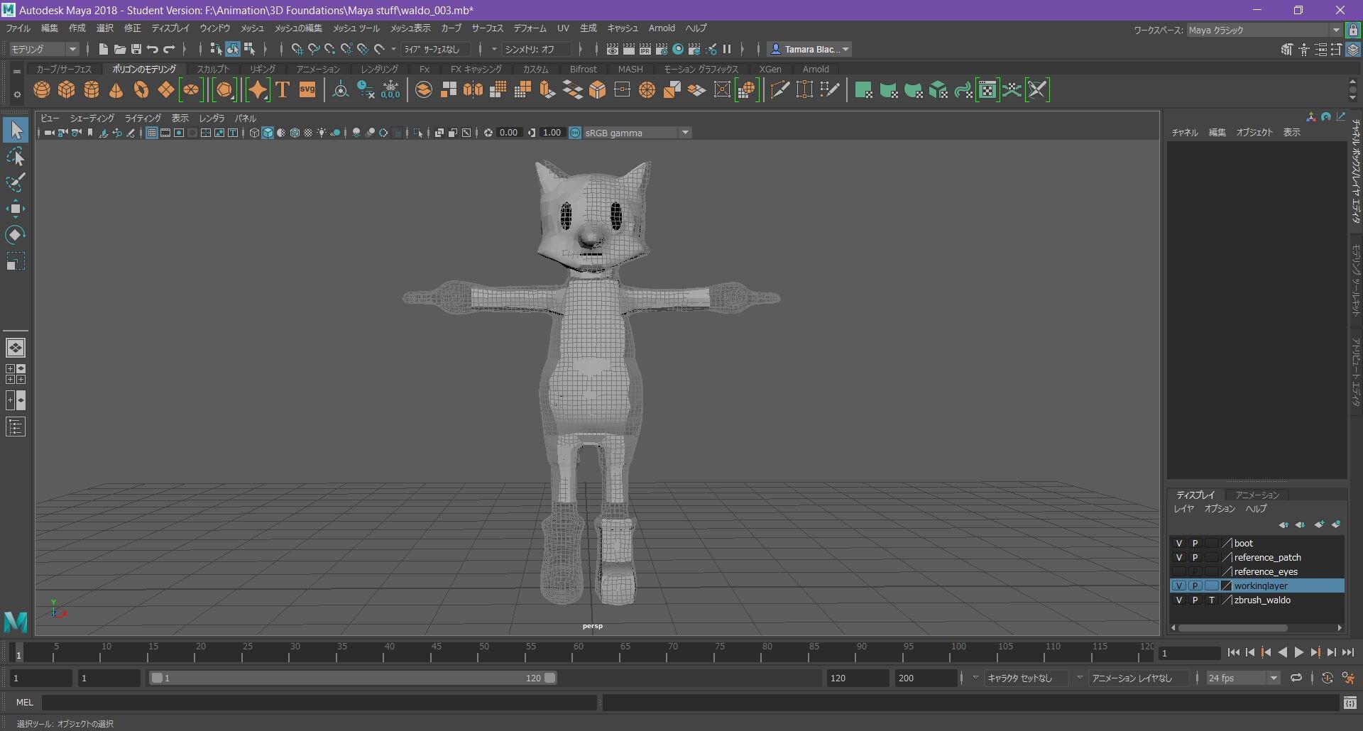Click the Lasso Select tool
Screen dimensions: 1363x731
pos(16,157)
